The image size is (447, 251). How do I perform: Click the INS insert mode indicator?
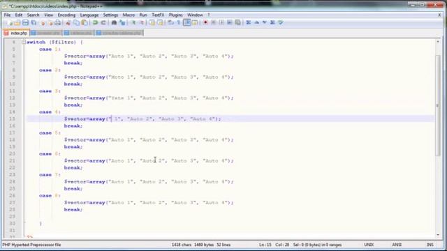[x=430, y=245]
